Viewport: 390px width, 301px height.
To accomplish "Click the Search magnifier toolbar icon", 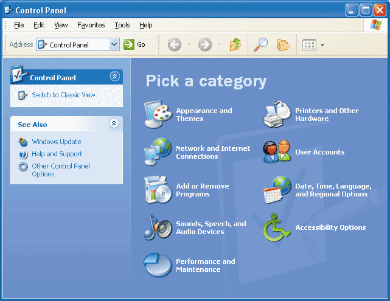I will 261,44.
